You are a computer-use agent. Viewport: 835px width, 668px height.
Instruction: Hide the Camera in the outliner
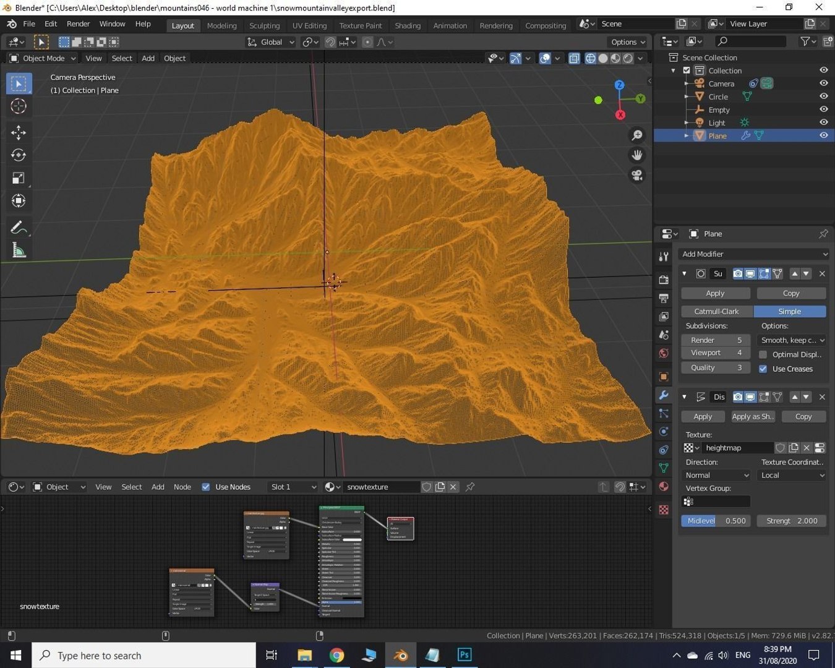click(x=823, y=83)
